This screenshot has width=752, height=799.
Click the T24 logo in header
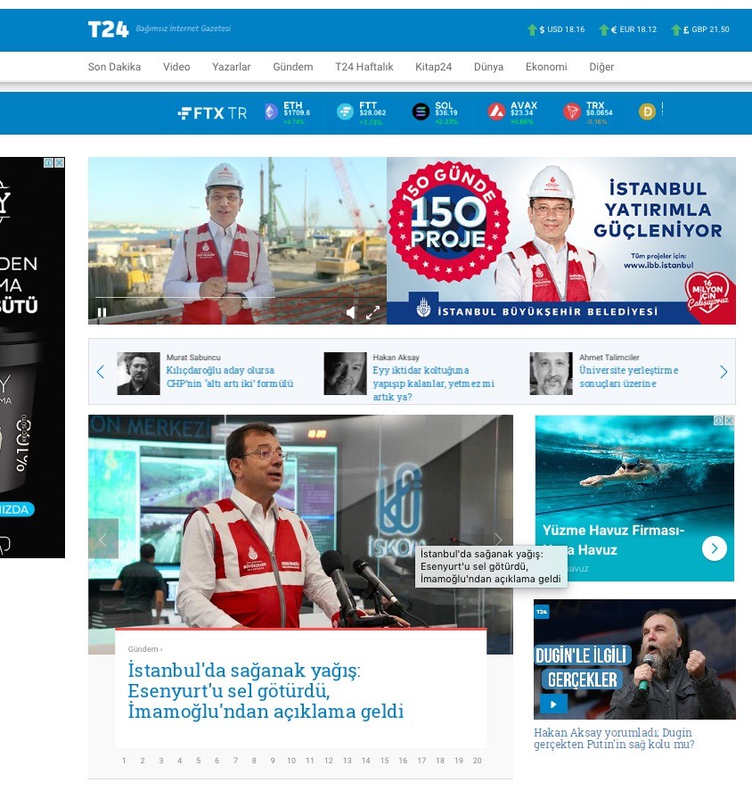tap(108, 29)
